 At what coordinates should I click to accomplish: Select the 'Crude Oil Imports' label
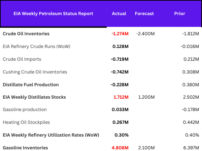tap(22, 59)
